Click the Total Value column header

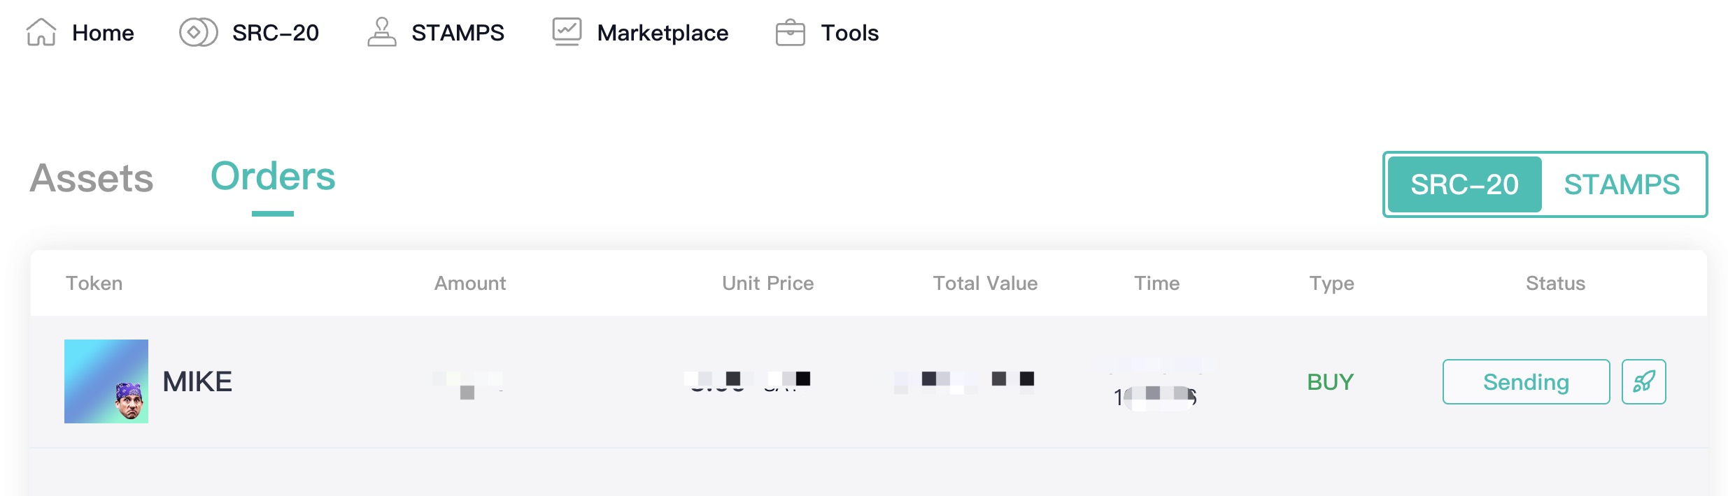pos(985,283)
